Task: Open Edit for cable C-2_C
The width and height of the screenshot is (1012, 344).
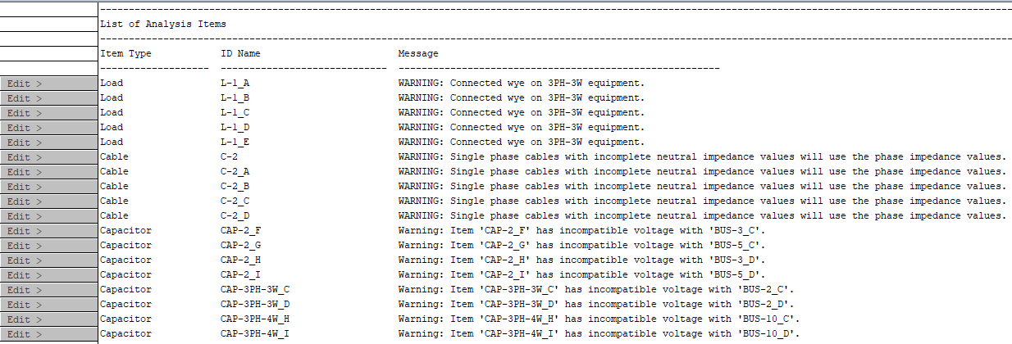Action: [x=48, y=201]
